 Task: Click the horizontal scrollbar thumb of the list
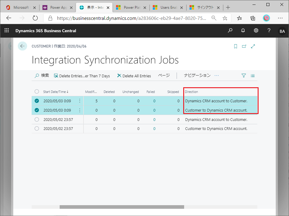[122, 207]
